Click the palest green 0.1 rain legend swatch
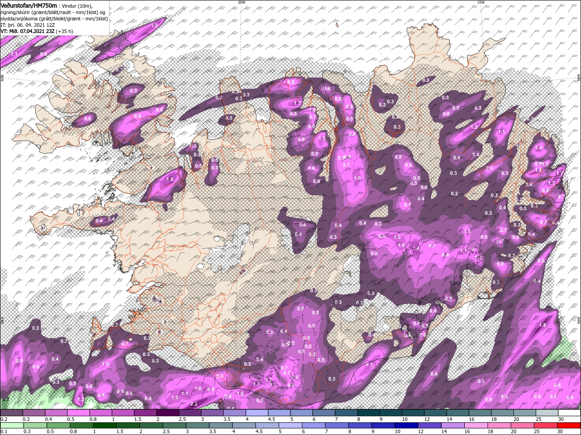The image size is (581, 435). point(11,425)
